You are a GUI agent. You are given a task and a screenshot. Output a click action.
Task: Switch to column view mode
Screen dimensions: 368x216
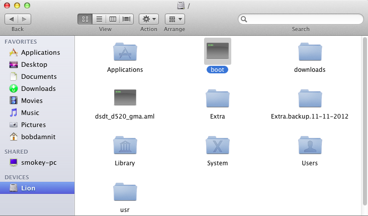(x=113, y=19)
